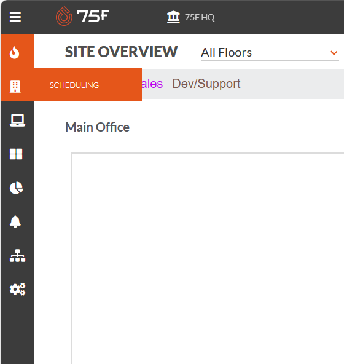Open the bell alerts icon
344x364 pixels.
pyautogui.click(x=15, y=222)
